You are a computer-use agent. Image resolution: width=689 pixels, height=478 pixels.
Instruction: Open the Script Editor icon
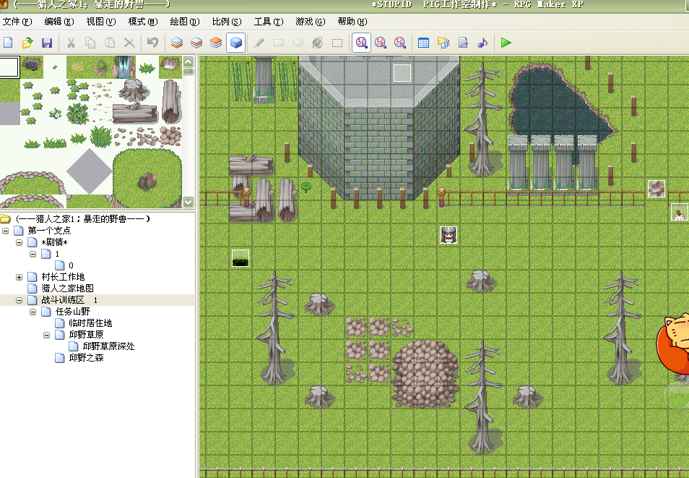click(x=463, y=43)
